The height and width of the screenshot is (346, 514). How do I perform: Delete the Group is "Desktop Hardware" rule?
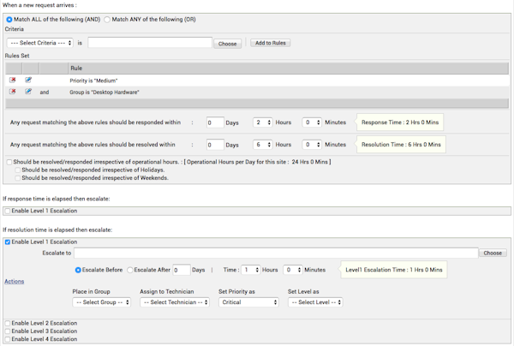[x=13, y=92]
